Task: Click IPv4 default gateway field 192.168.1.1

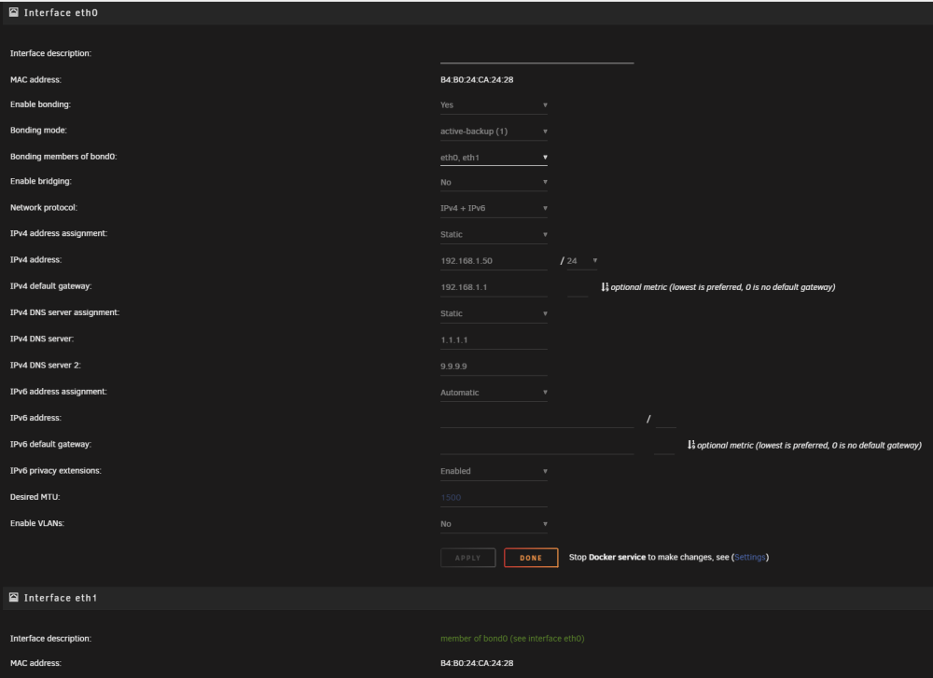Action: pos(494,287)
